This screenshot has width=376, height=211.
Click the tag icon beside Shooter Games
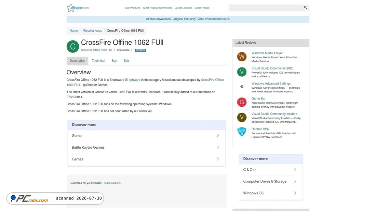coord(84,85)
